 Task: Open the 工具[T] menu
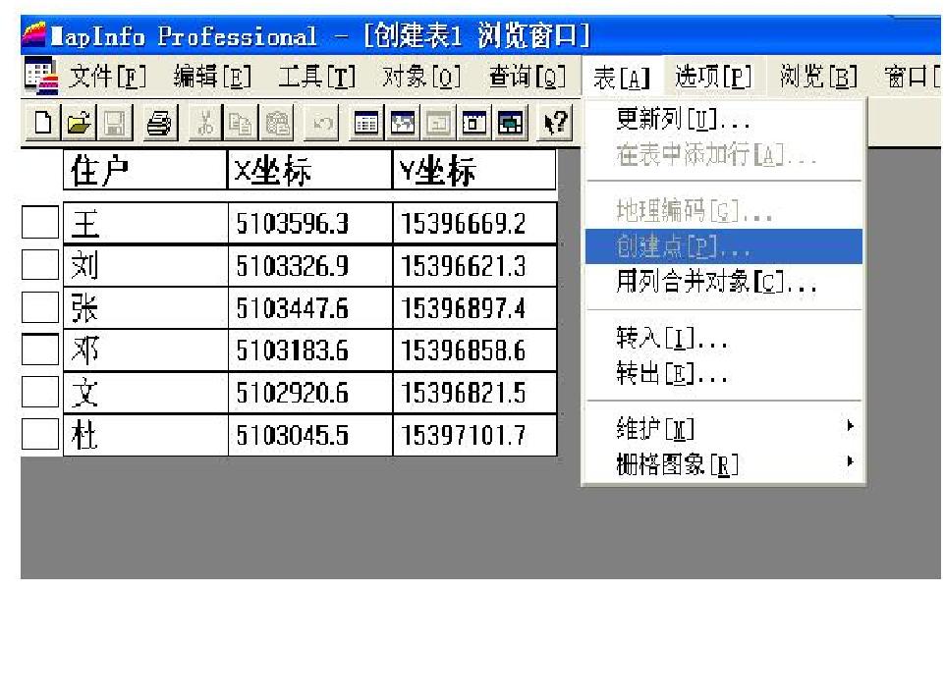[x=316, y=77]
